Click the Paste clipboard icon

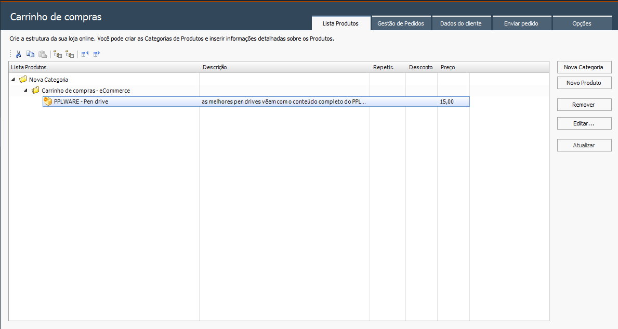tap(43, 54)
